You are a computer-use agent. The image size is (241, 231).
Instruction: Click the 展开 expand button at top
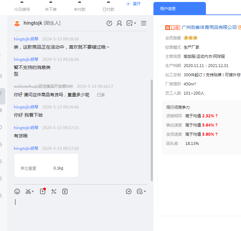(x=134, y=4)
